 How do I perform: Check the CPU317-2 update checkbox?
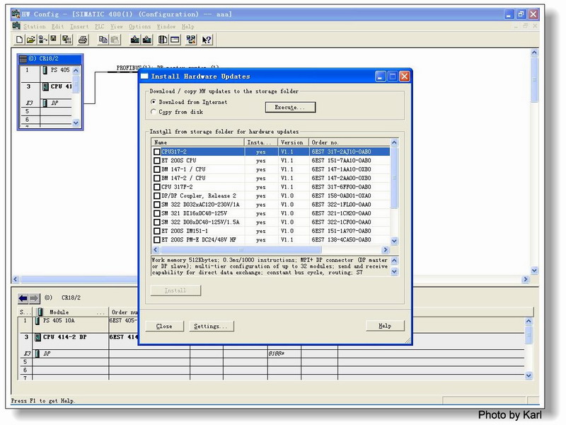pyautogui.click(x=157, y=152)
